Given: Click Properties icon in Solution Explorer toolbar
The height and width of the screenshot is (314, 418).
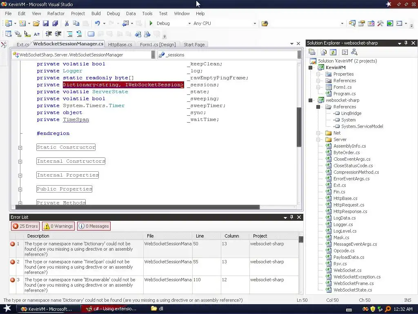Looking at the screenshot, I should [312, 52].
